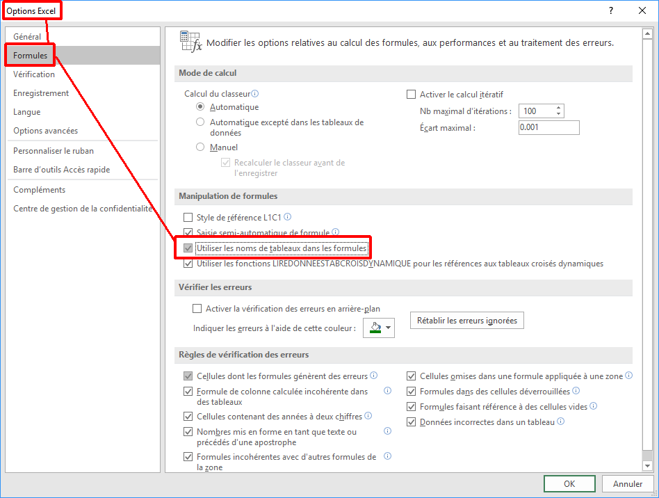The image size is (659, 498).
Task: Decrease iterations with the down spinner arrow
Action: click(x=559, y=114)
